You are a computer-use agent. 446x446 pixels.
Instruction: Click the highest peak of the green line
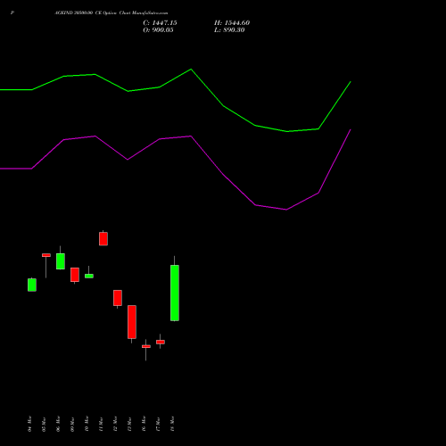pos(191,70)
